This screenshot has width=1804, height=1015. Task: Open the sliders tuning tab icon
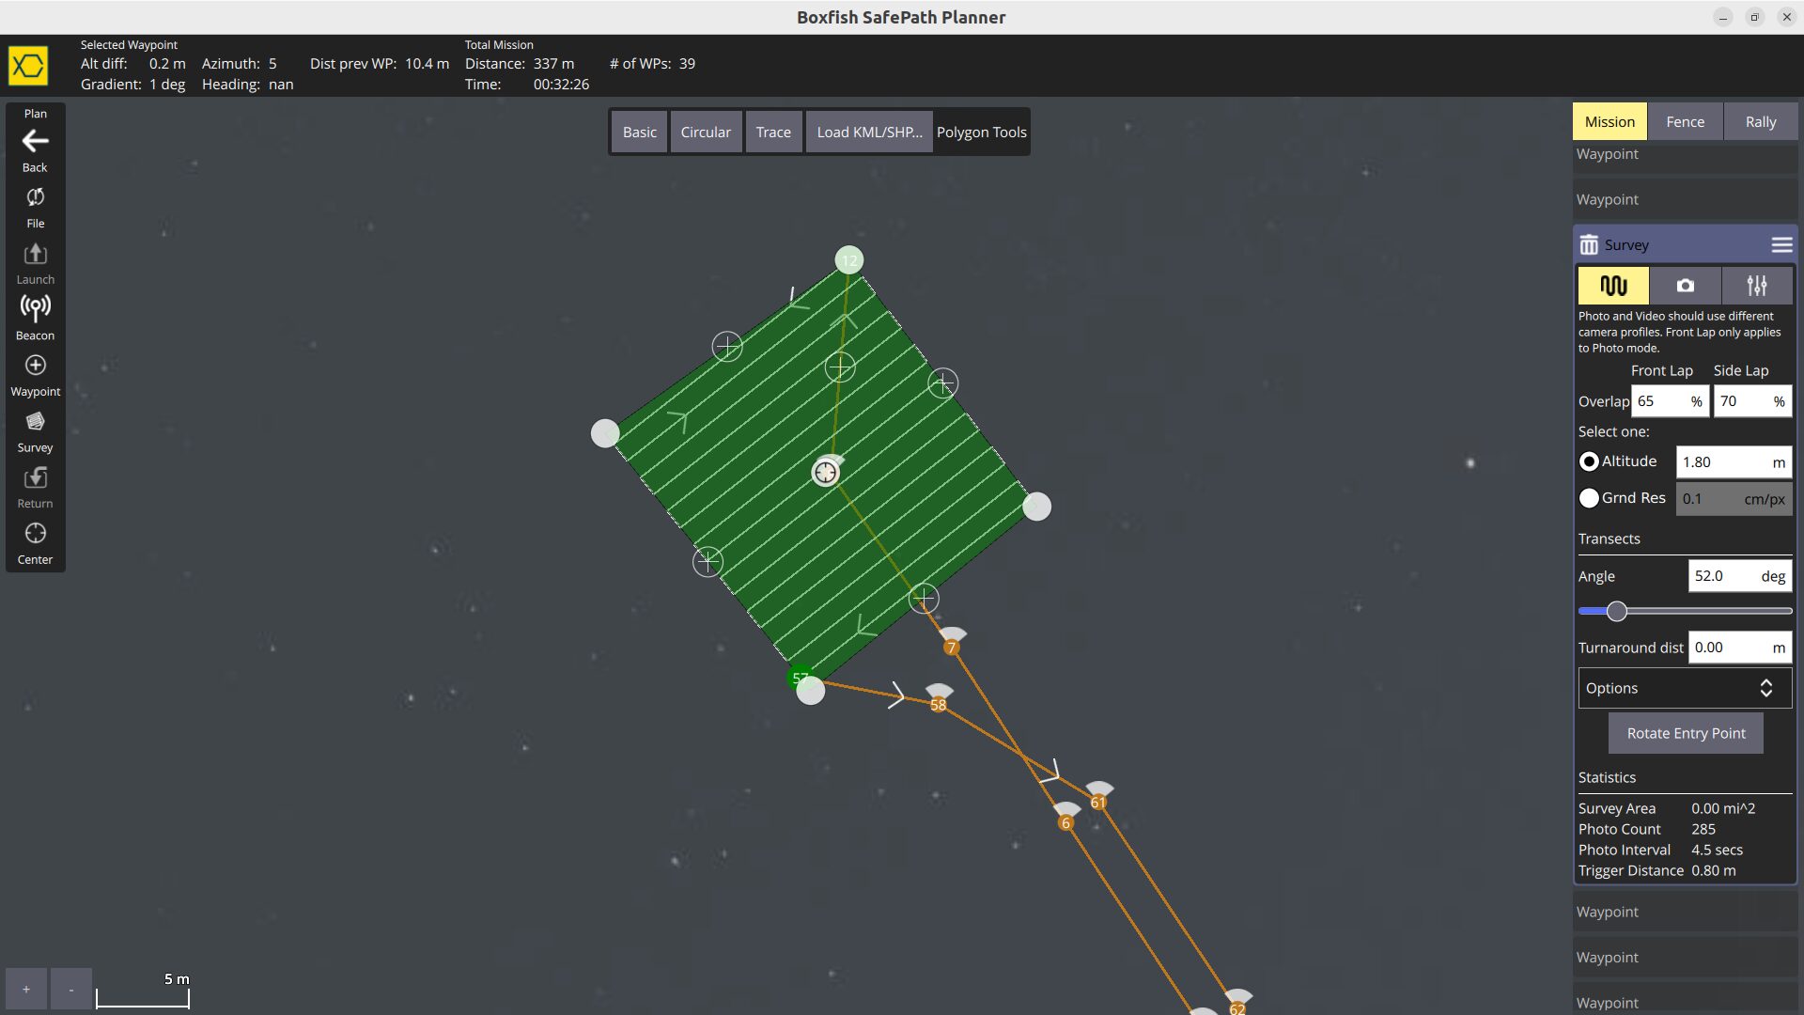[1757, 286]
